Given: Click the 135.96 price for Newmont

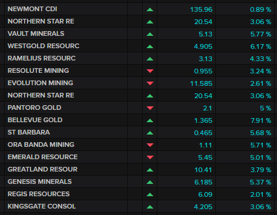Looking at the screenshot, I should pos(201,9).
